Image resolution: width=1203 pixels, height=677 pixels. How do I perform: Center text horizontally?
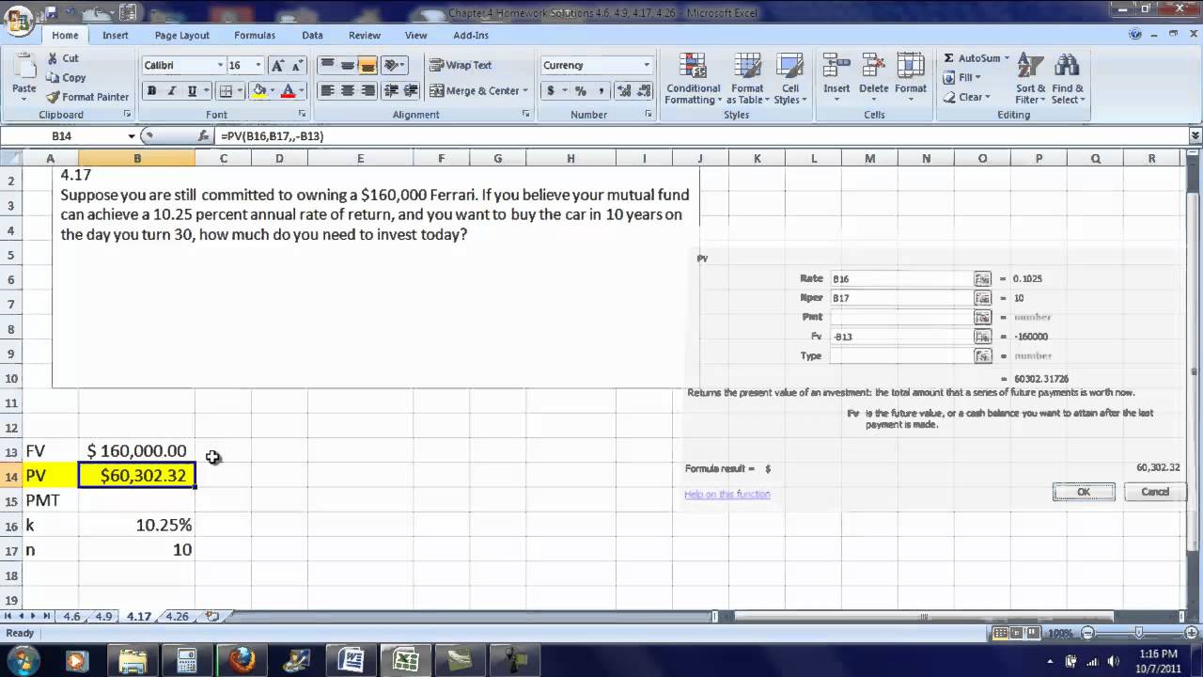[347, 91]
